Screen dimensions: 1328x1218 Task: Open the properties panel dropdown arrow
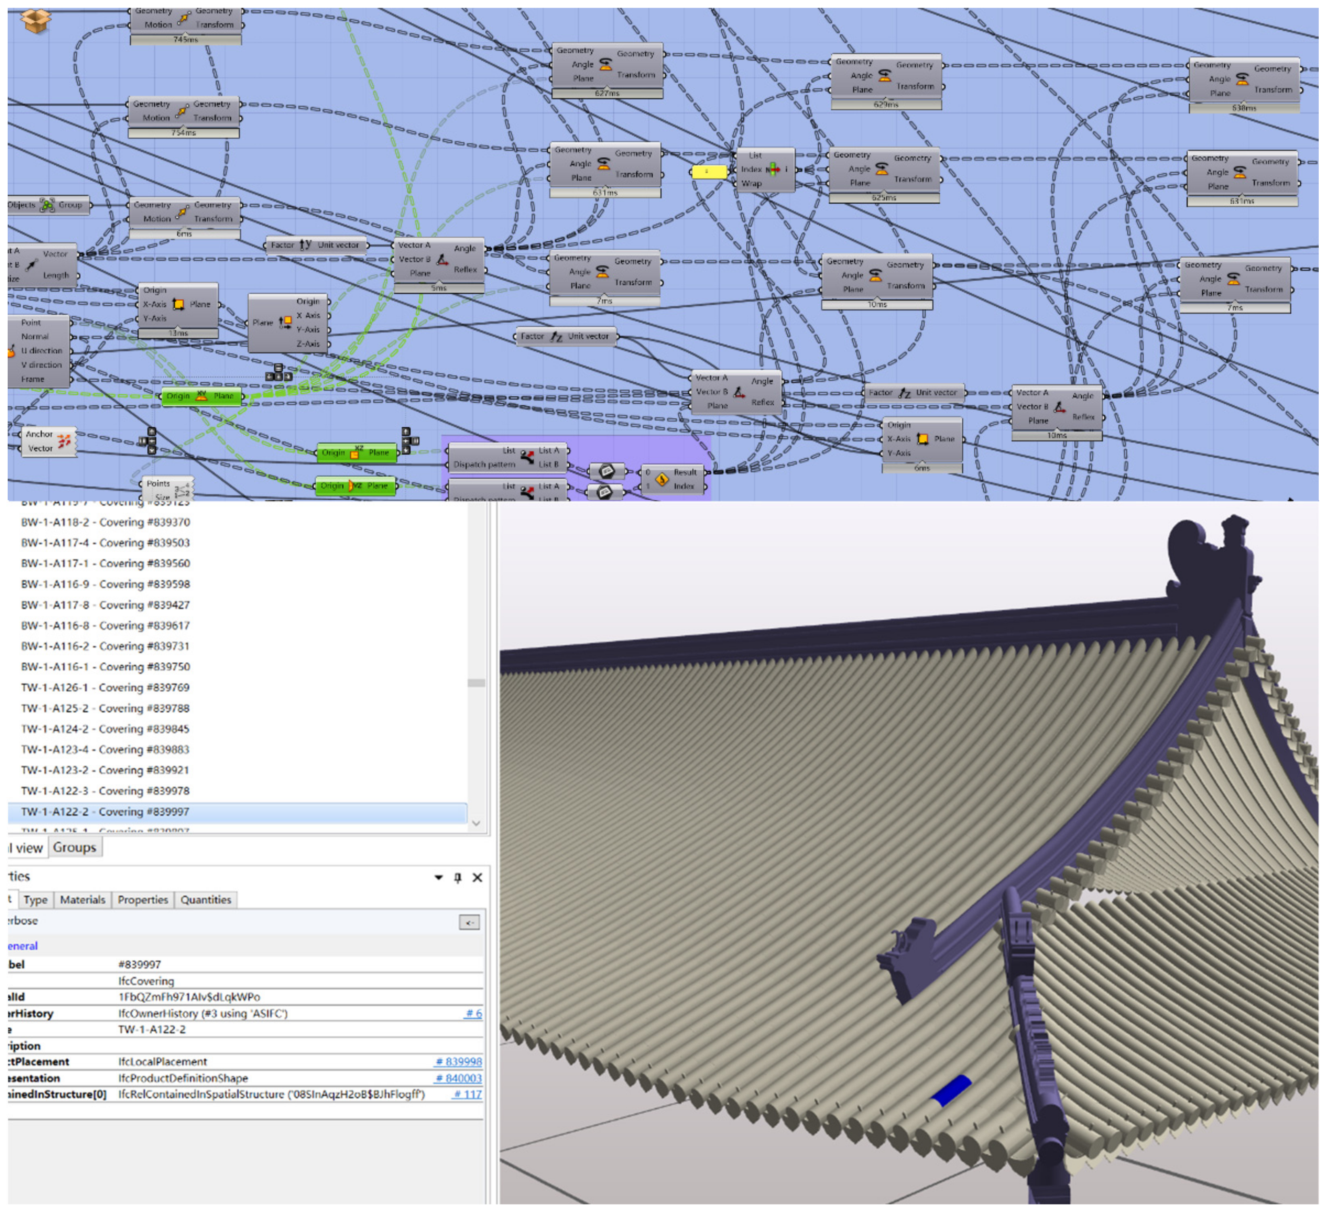click(x=438, y=878)
